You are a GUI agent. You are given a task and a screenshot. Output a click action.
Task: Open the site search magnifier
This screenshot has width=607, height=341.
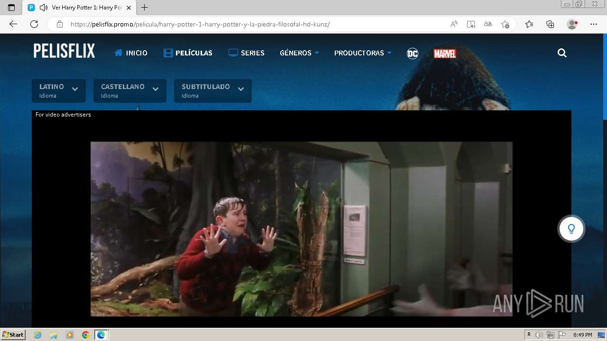point(562,53)
